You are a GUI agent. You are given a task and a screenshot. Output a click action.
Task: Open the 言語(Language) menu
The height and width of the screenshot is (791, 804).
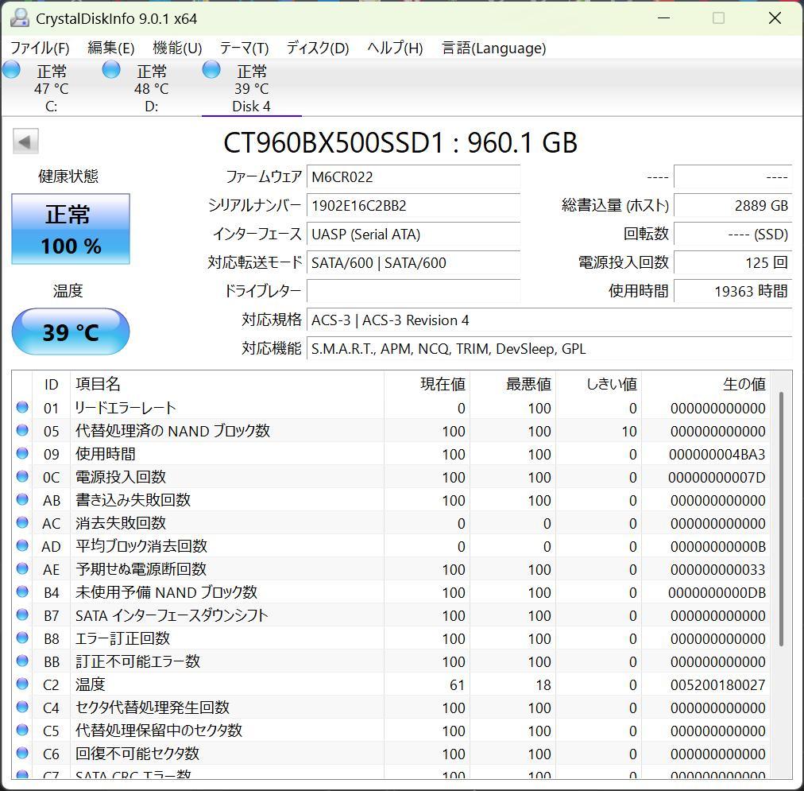tap(494, 48)
